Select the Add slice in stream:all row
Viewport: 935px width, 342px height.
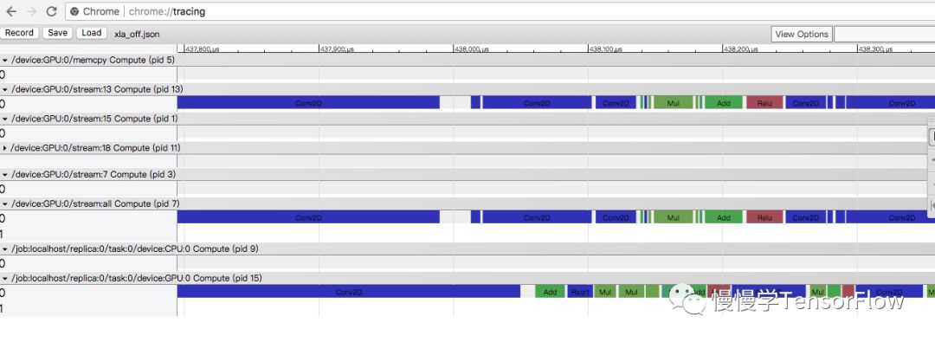(723, 217)
